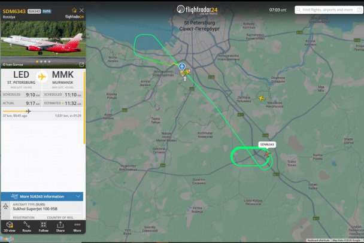Viewport: 364px width, 243px height.
Task: Click the SU95 aircraft type badge
Action: point(47,11)
